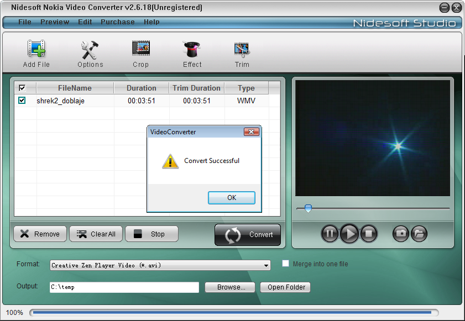465x321 pixels.
Task: Click the preview video display
Action: [373, 138]
